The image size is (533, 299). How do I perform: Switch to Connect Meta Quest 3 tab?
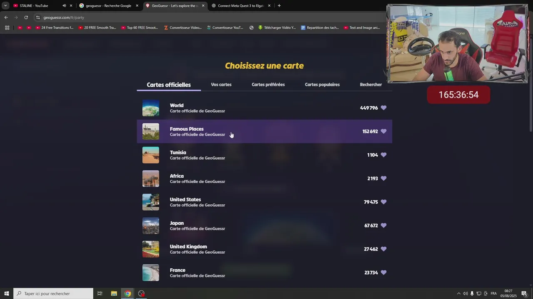pyautogui.click(x=241, y=6)
